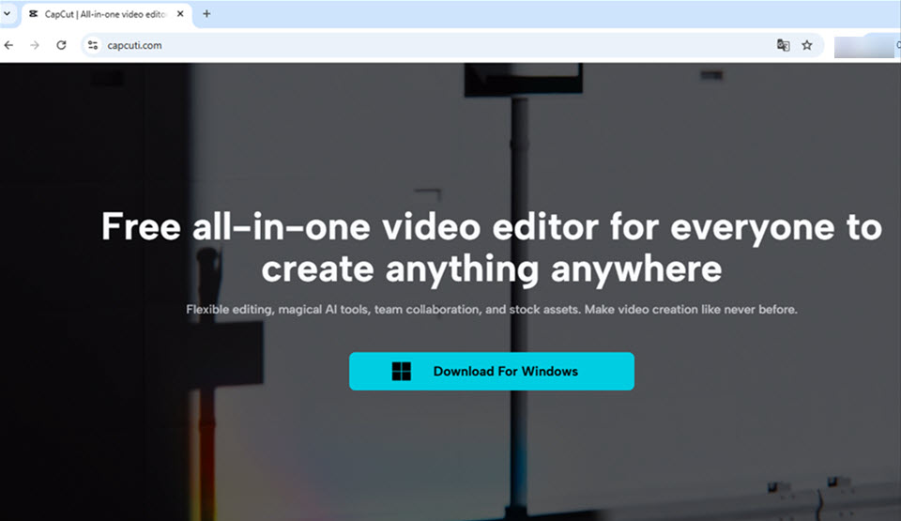
Task: Click the CapCut favicon in the tab
Action: tap(34, 14)
